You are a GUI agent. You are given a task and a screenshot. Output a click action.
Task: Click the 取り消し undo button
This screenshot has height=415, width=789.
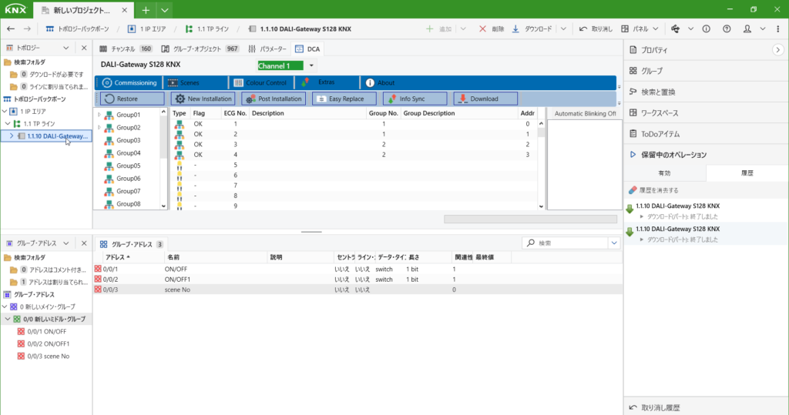pyautogui.click(x=596, y=29)
